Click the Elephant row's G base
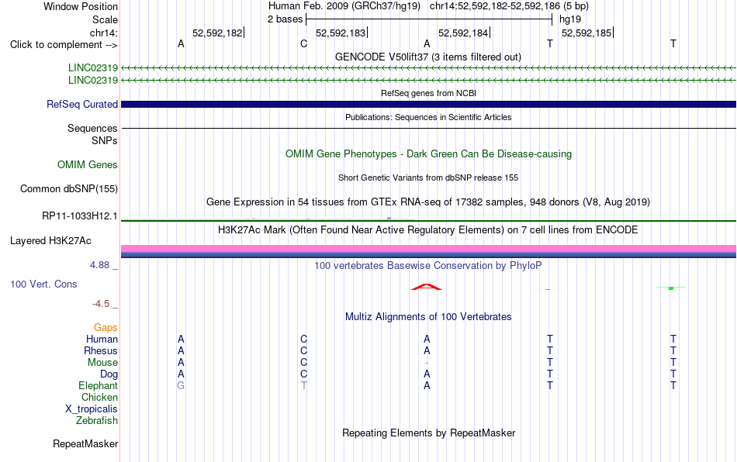Screen dimensions: 737x462 181,385
